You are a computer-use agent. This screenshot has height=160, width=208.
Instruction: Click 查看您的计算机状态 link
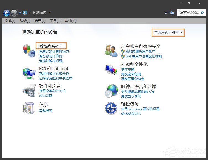(x=54, y=51)
